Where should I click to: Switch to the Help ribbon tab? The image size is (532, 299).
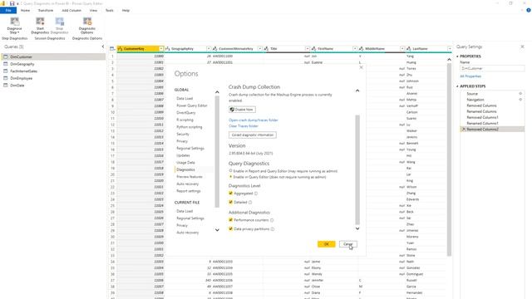[x=126, y=11]
